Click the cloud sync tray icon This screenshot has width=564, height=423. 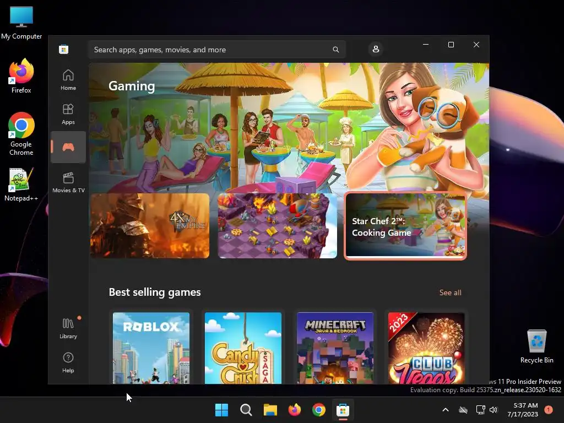click(463, 410)
